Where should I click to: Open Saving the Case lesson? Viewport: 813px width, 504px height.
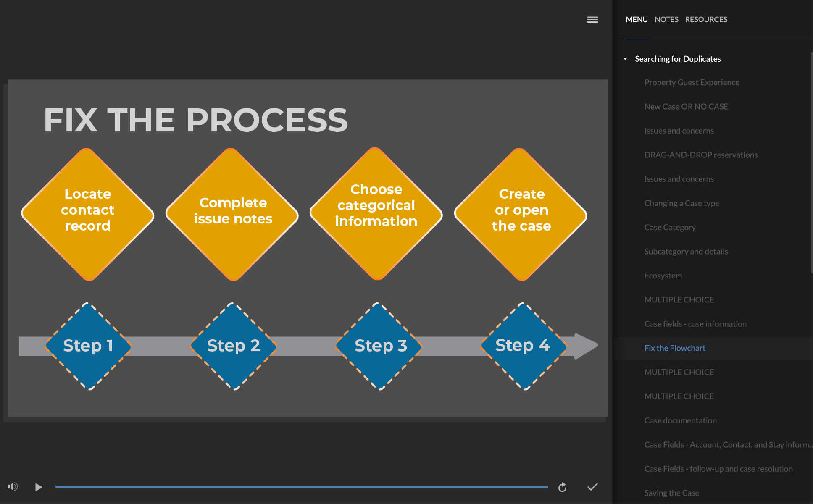coord(671,493)
